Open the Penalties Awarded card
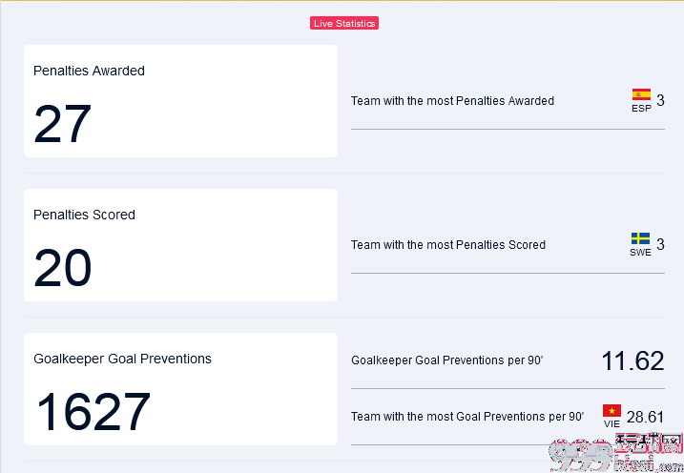Viewport: 684px width, 473px height. (180, 101)
